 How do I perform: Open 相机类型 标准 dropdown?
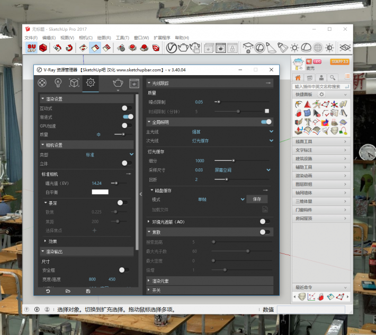pyautogui.click(x=110, y=155)
